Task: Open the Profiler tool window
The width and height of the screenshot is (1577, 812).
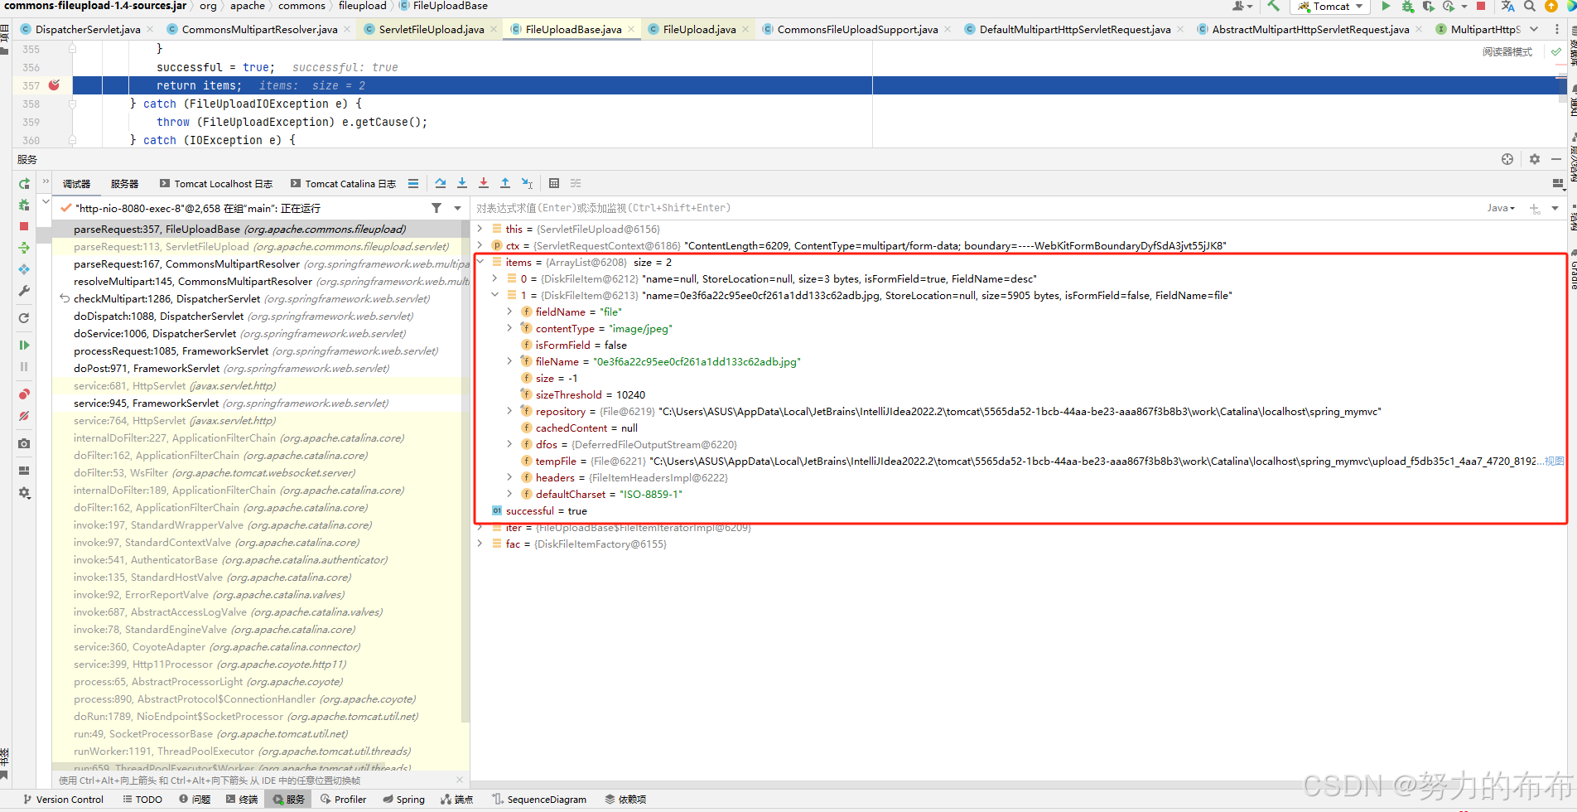Action: click(x=344, y=800)
